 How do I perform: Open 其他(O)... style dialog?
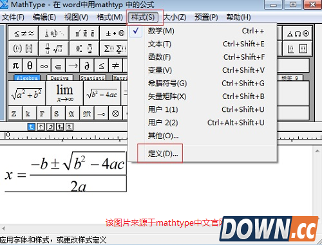coord(202,136)
